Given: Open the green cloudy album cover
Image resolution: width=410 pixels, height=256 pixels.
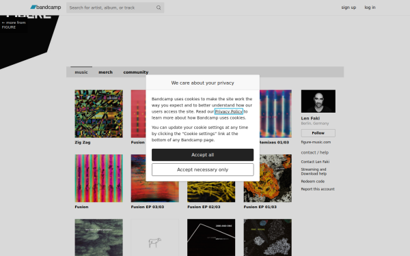Looking at the screenshot, I should (98, 238).
